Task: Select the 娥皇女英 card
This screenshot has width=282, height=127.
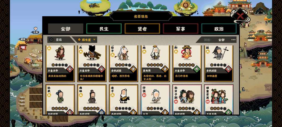Action: coord(219,100)
